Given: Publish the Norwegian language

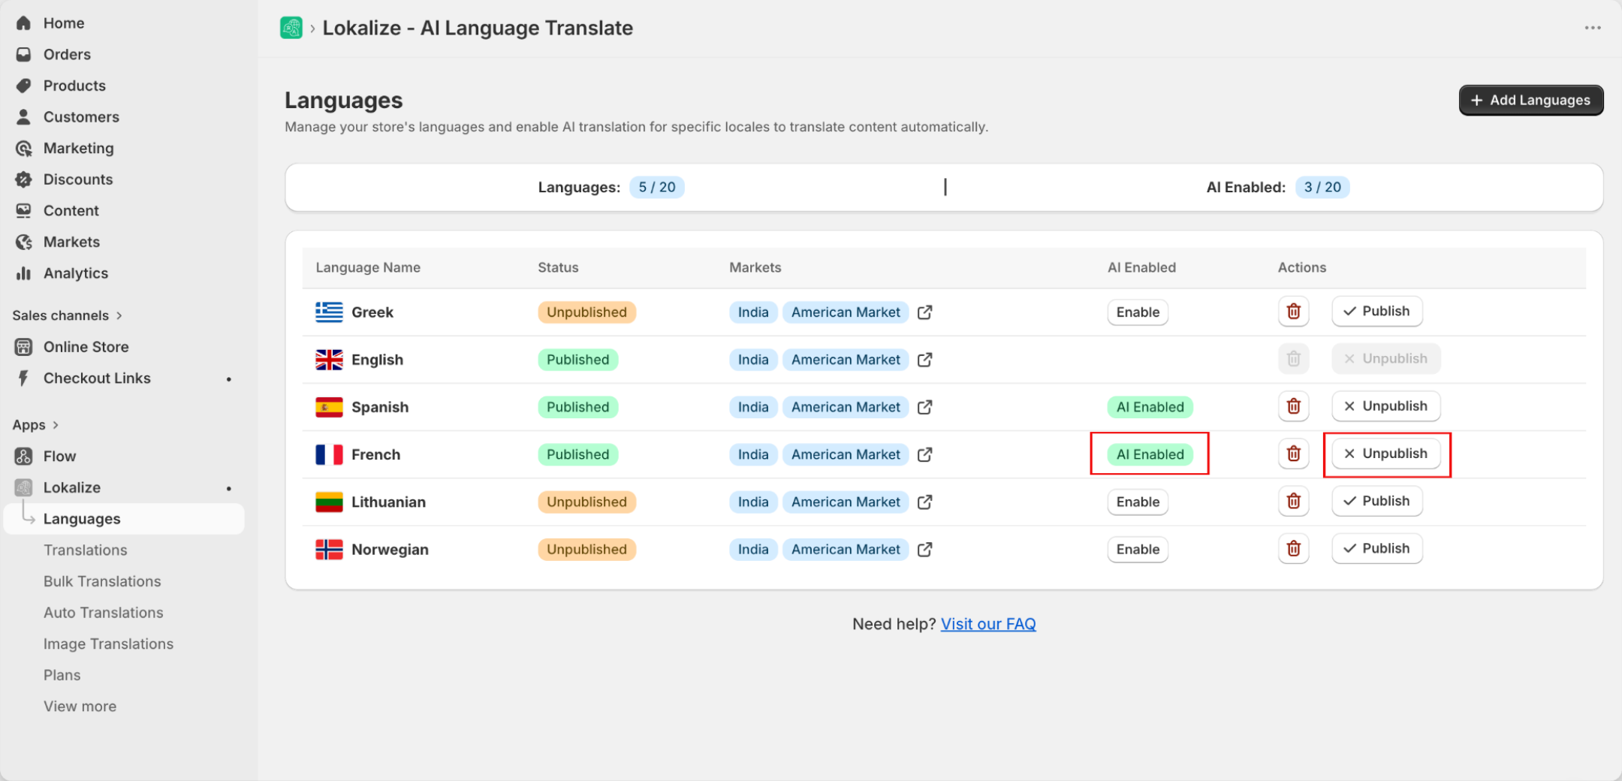Looking at the screenshot, I should coord(1376,548).
